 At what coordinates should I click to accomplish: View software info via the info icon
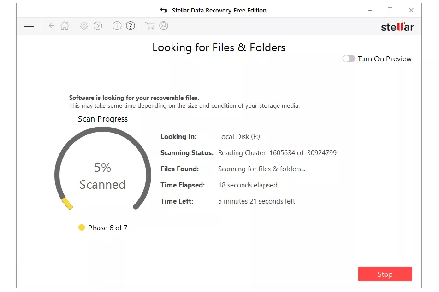click(x=117, y=26)
